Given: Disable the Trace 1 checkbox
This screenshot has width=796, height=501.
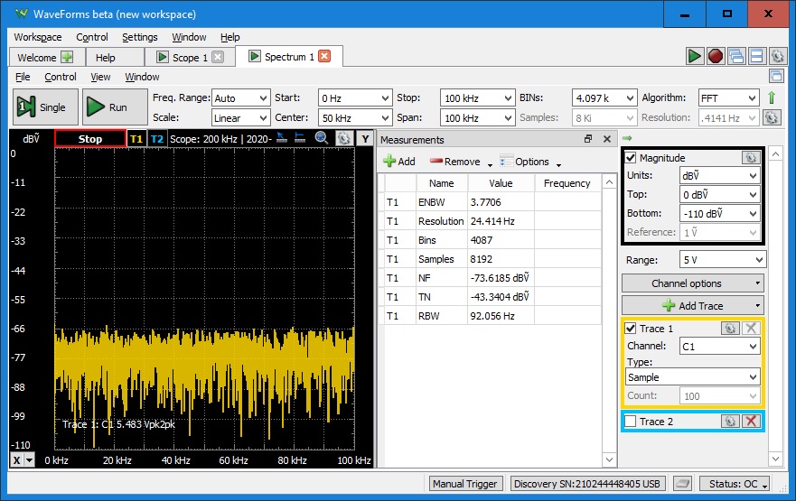Looking at the screenshot, I should point(632,329).
